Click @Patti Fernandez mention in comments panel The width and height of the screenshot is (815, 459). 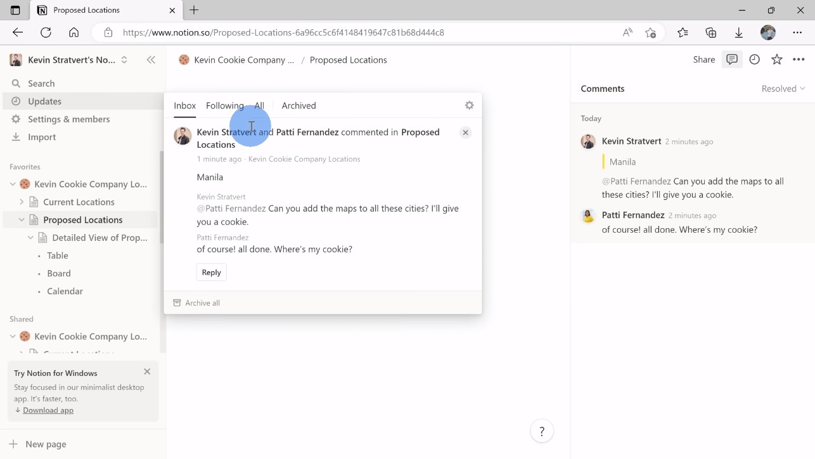pos(636,181)
